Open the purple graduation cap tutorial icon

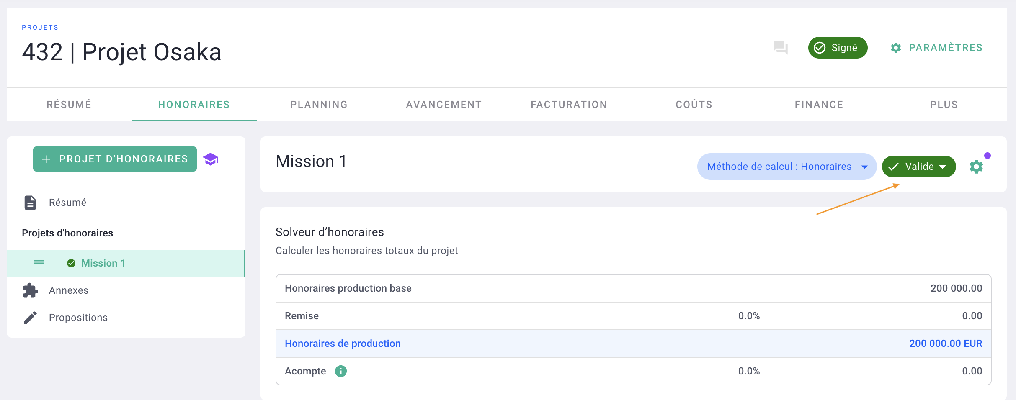[211, 159]
